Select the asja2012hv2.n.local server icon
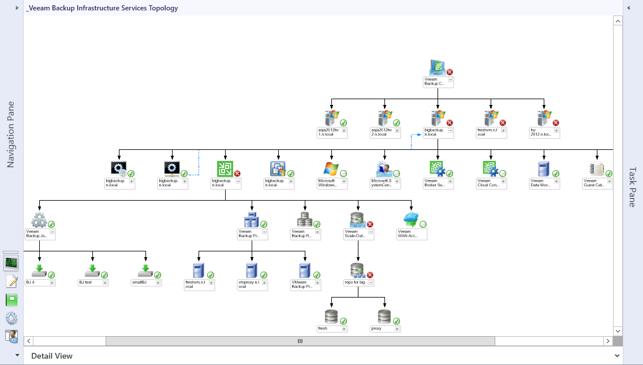 (384, 118)
